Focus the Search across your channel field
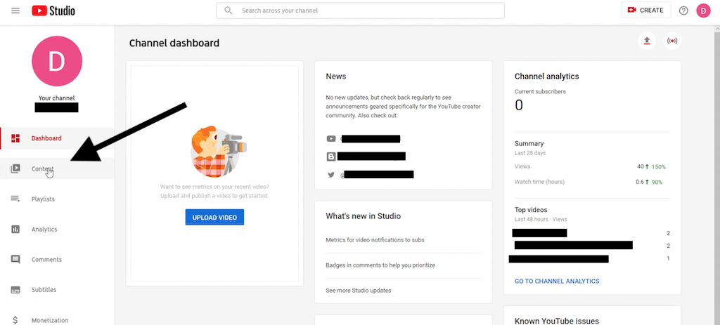Screen dimensions: 720x325 (x=360, y=11)
